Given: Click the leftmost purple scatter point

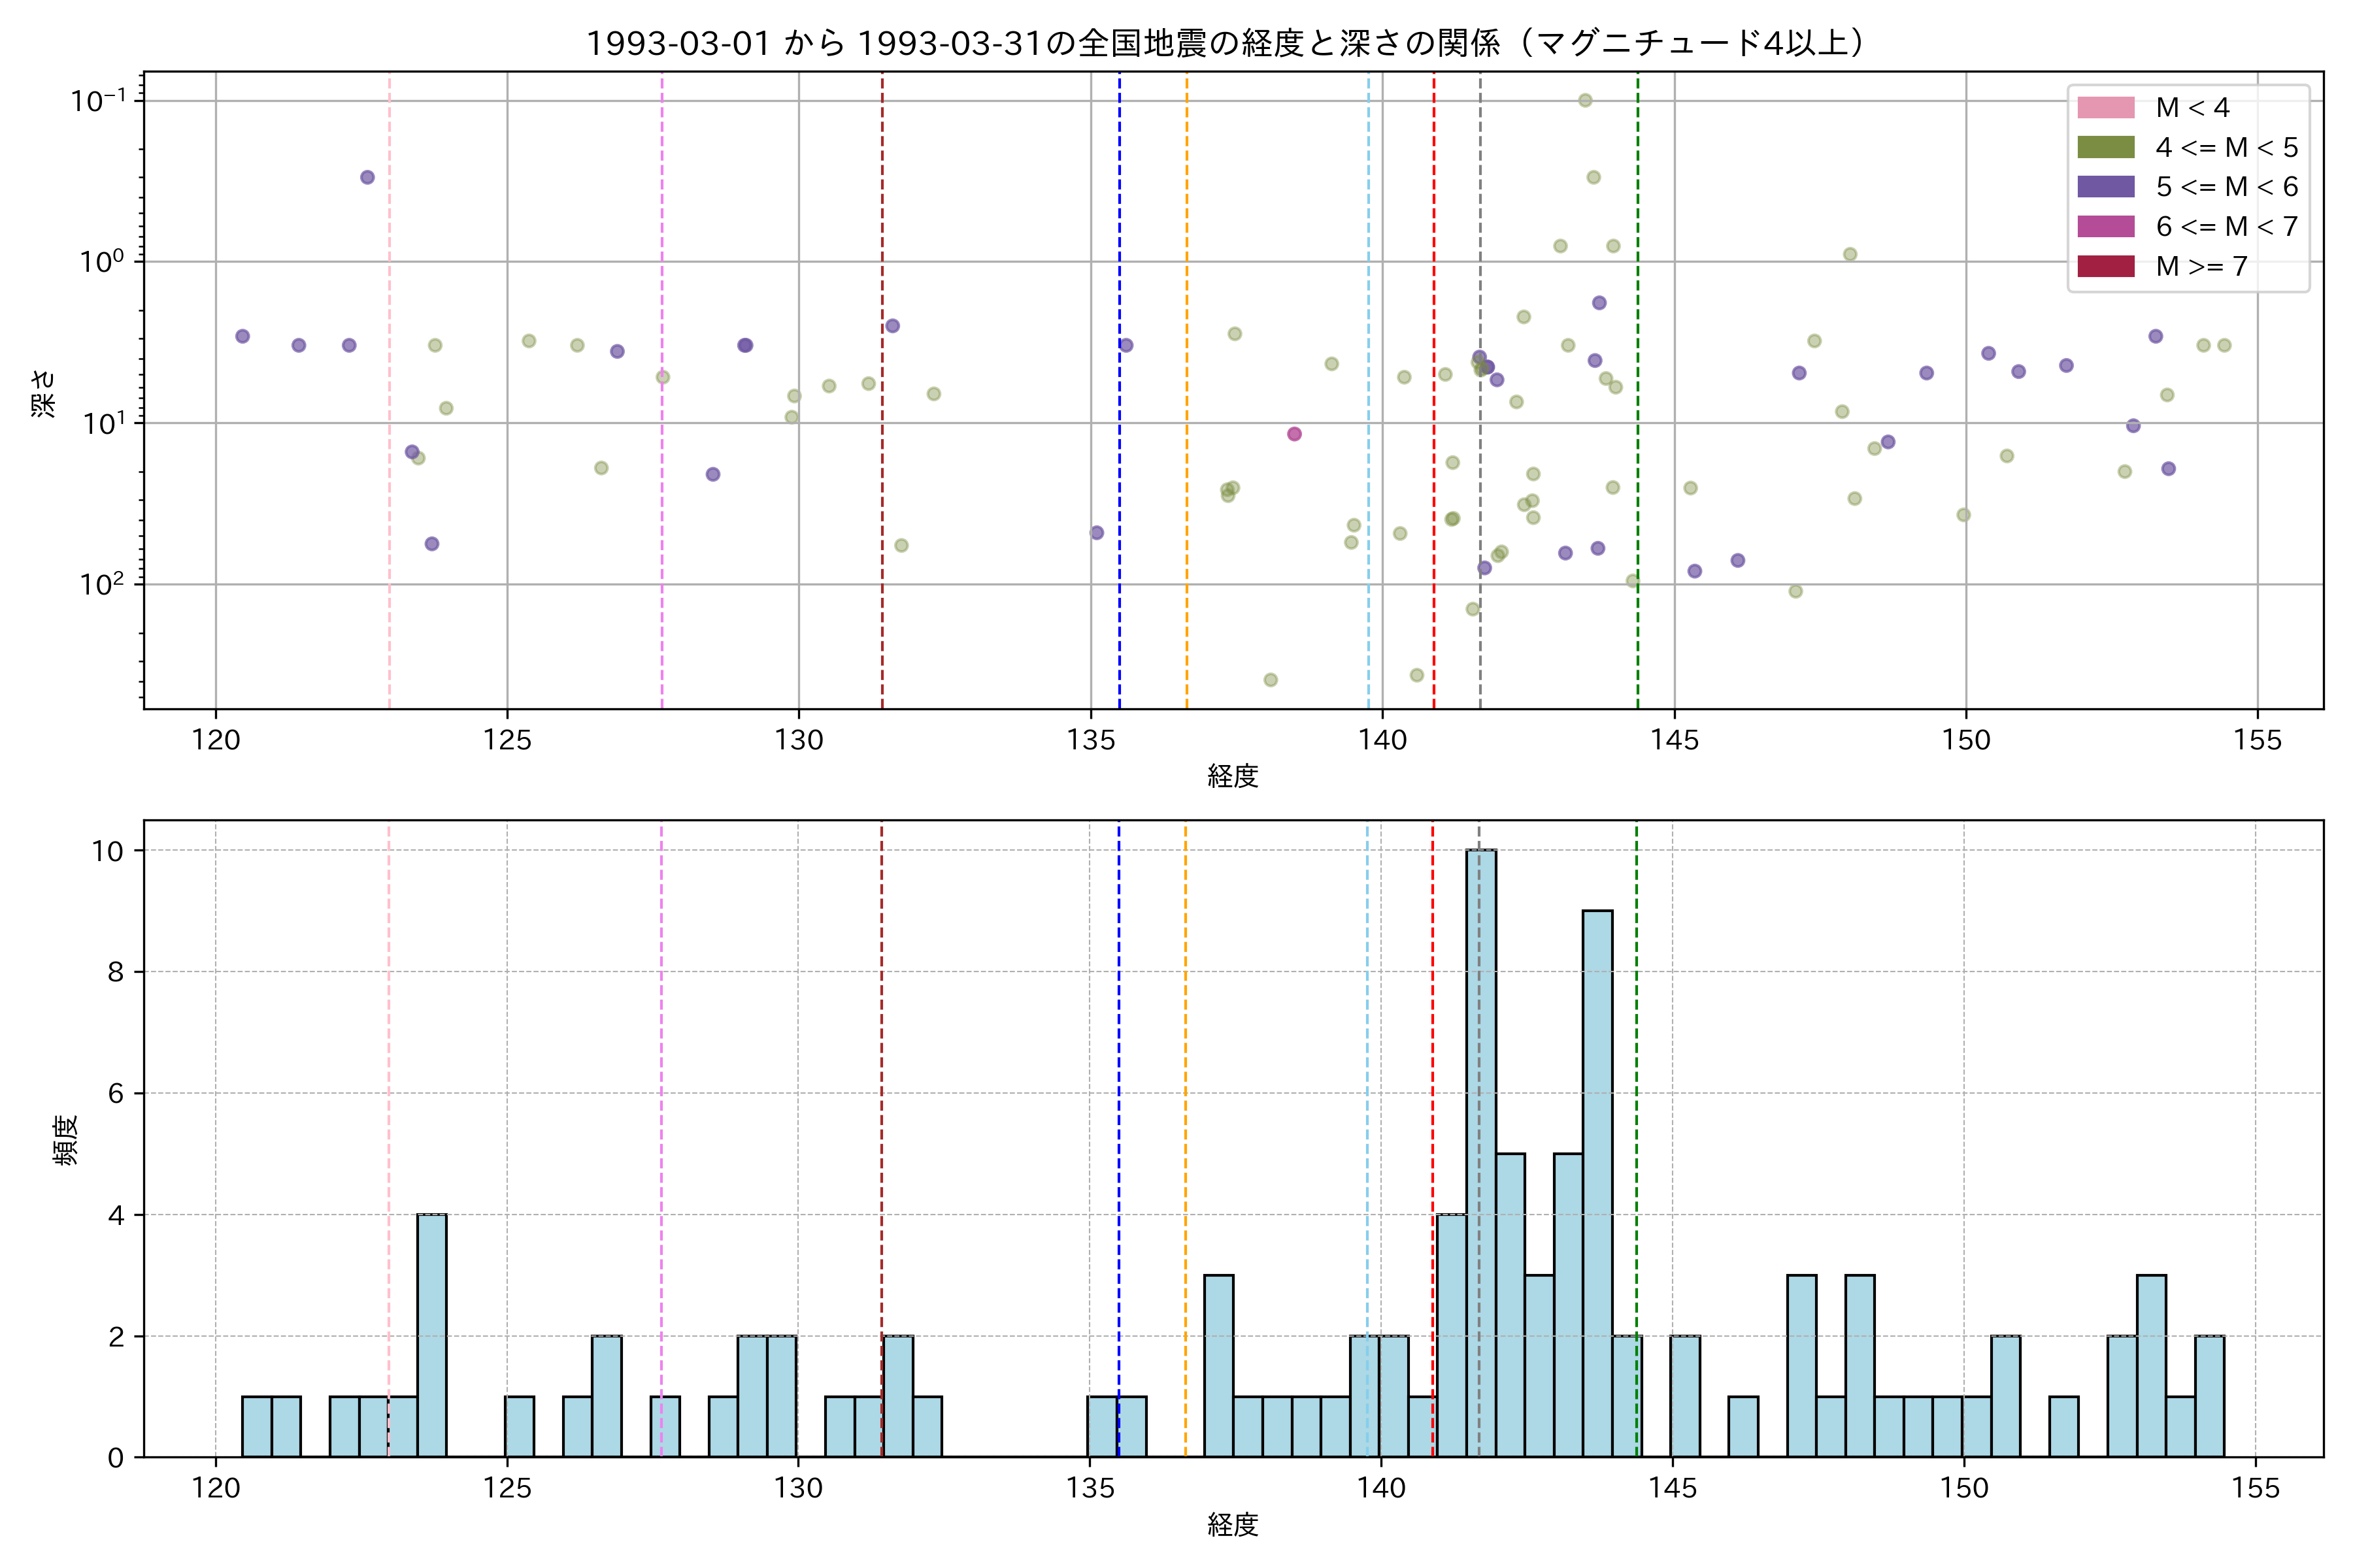Looking at the screenshot, I should coord(242,336).
